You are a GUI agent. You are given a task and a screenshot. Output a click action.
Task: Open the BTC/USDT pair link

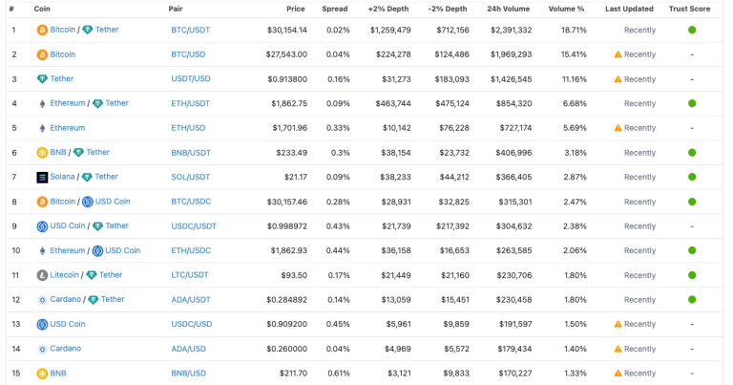[x=189, y=31]
